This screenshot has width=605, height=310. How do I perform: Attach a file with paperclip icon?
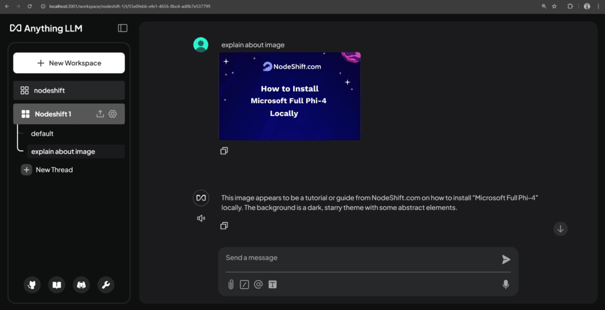(231, 285)
